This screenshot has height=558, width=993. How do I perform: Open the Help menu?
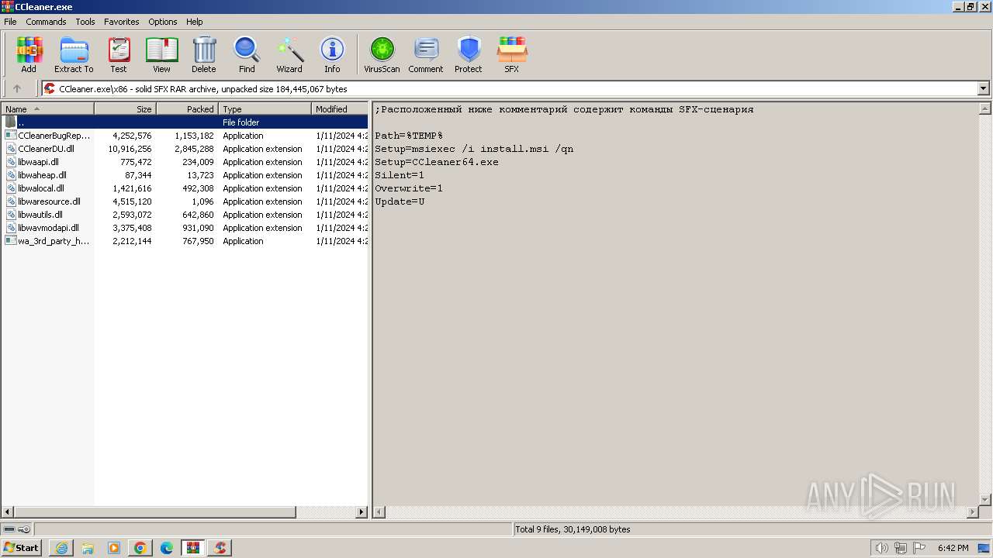tap(195, 22)
